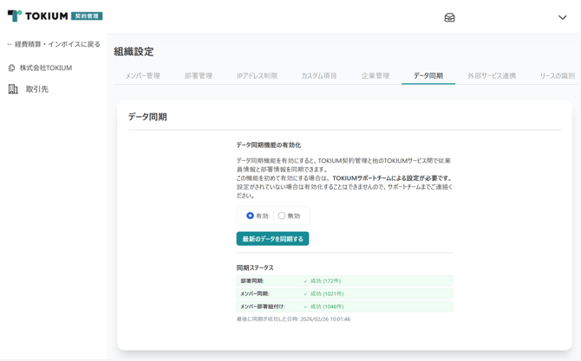Click the 組織設定 page title
The height and width of the screenshot is (361, 581).
tap(134, 52)
